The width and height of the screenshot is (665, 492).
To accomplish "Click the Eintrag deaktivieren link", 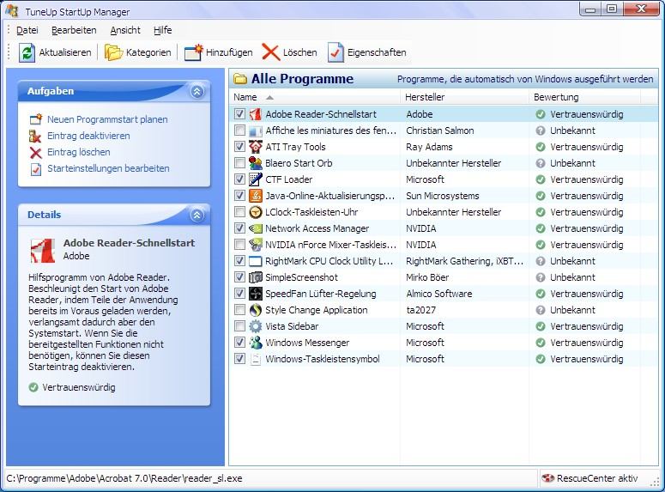I will (88, 136).
